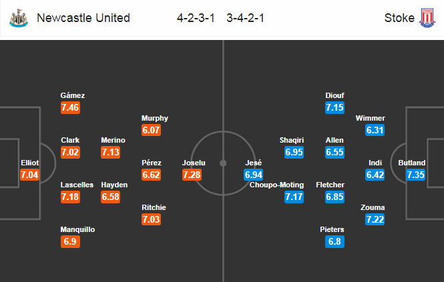Open player Wimmer's name
The height and width of the screenshot is (282, 444).
371,118
